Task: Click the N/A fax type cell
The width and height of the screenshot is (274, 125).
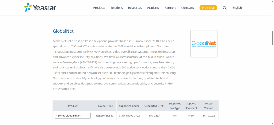Action: (x=175, y=116)
